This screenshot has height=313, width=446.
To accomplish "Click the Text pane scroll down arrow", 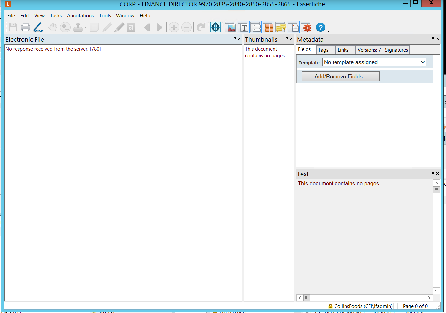I will [x=436, y=291].
